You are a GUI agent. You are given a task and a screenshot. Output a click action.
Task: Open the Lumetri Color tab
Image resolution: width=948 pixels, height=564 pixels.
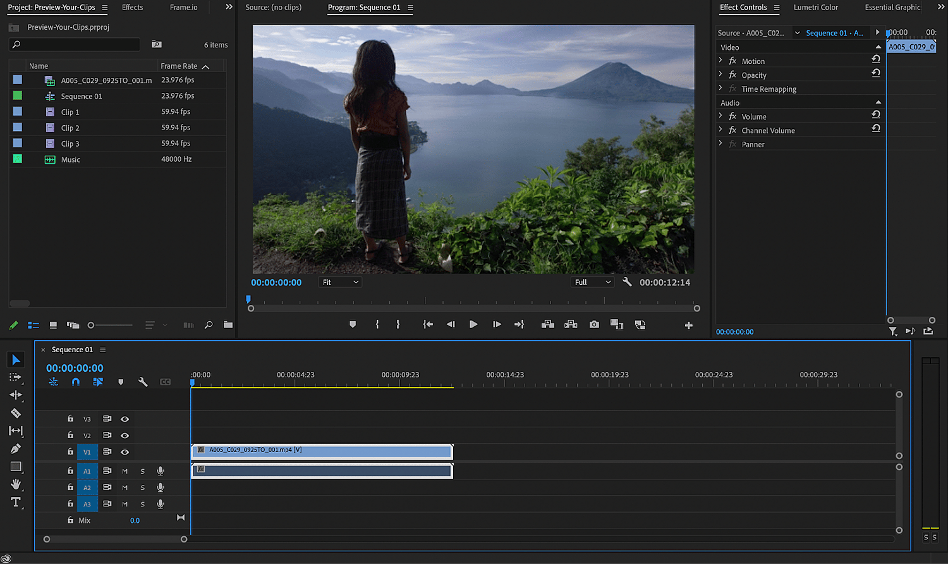pos(815,8)
